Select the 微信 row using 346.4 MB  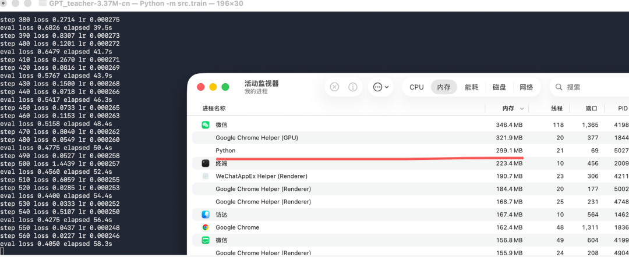point(411,125)
